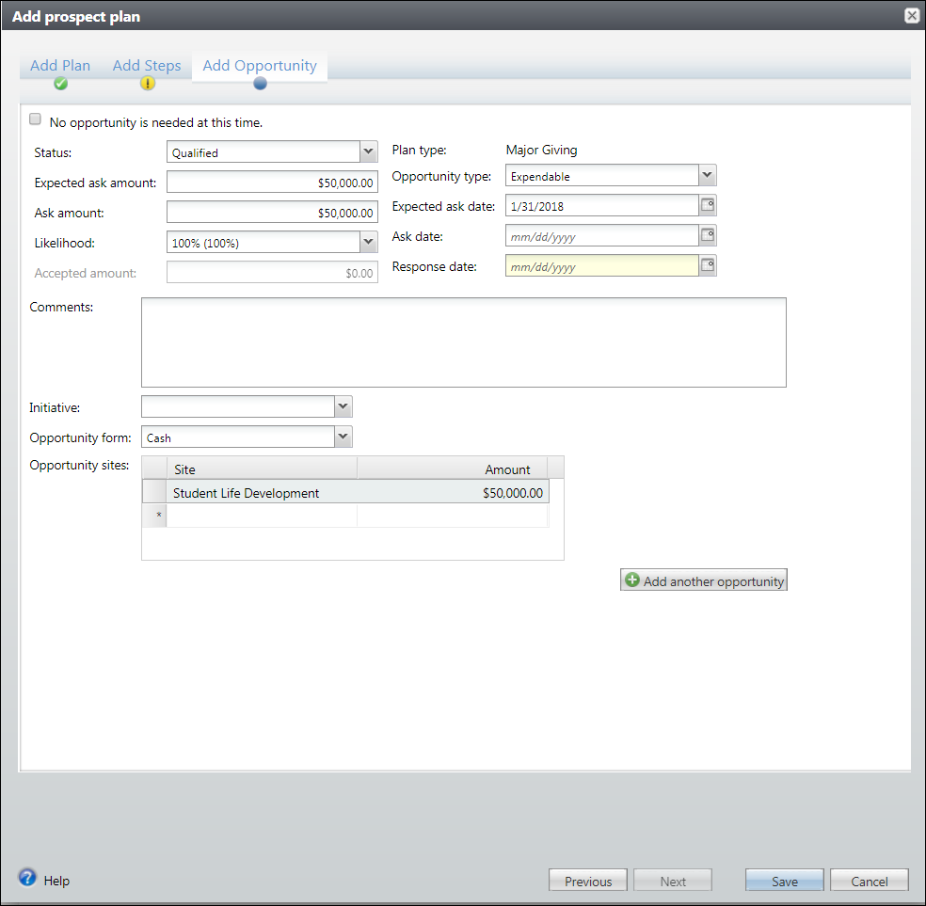Click the $50,000.00 amount cell in sites grid
Screen dimensions: 926x906
453,492
